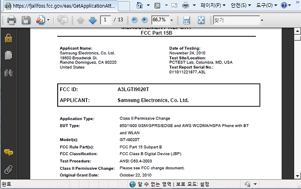Viewport: 301px width, 189px height.
Task: Click the PDF print icon
Action: pyautogui.click(x=11, y=20)
